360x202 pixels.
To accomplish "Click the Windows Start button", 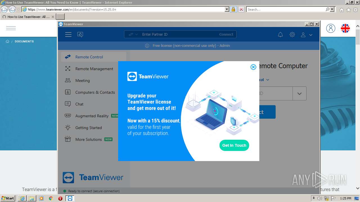I will (8, 198).
